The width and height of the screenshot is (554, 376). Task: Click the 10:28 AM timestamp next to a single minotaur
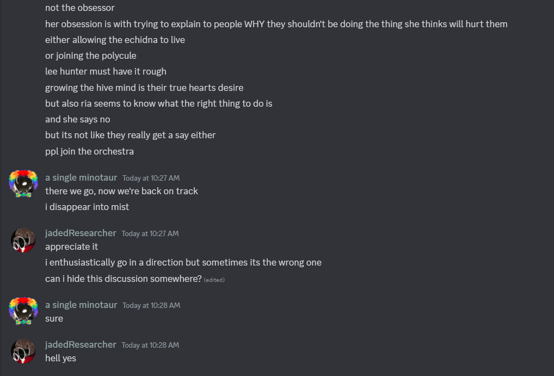pos(151,305)
